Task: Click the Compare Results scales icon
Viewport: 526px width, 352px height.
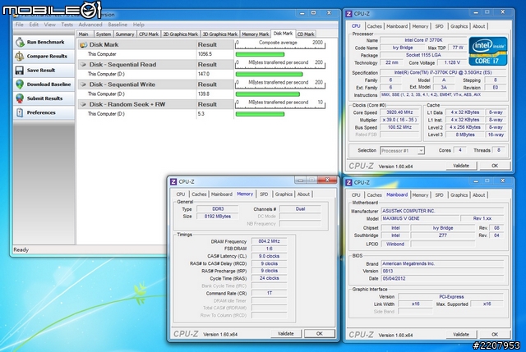Action: pos(20,56)
